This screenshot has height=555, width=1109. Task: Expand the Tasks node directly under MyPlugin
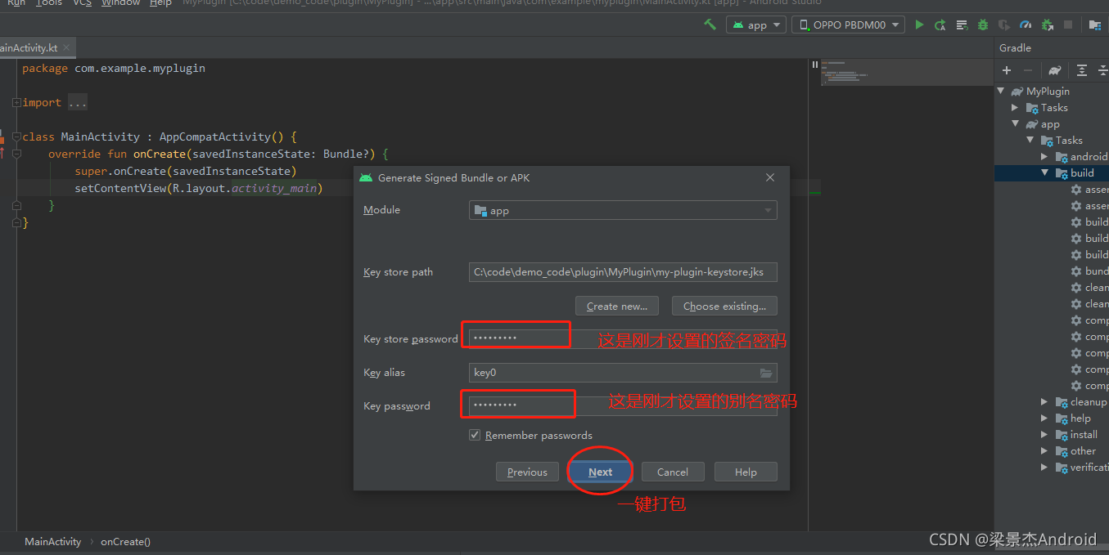click(1015, 108)
